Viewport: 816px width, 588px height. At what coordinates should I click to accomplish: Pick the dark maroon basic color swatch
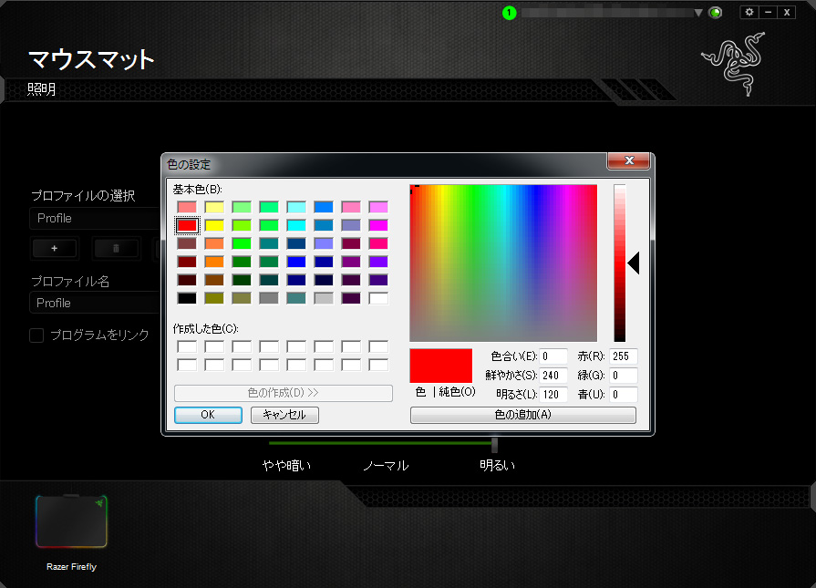pos(187,280)
